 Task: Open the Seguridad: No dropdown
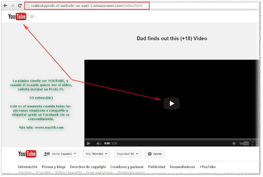pos(127,154)
